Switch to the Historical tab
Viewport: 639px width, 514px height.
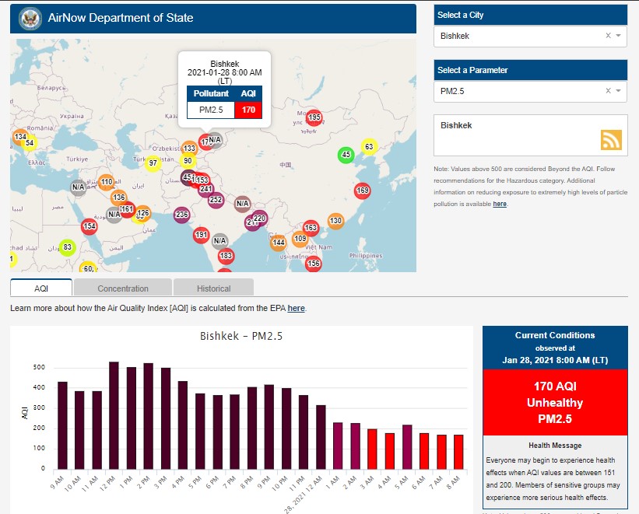click(213, 288)
